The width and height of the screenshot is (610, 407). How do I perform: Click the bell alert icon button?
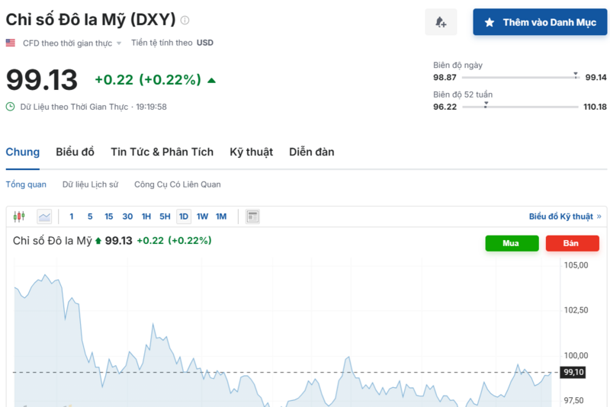click(441, 23)
